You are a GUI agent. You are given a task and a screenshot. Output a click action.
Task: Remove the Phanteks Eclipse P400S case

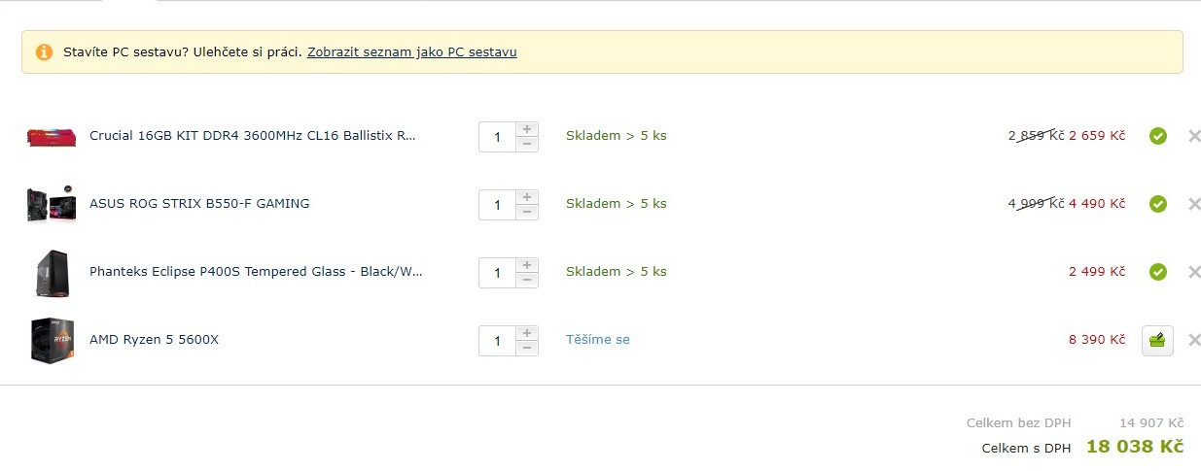(x=1194, y=272)
